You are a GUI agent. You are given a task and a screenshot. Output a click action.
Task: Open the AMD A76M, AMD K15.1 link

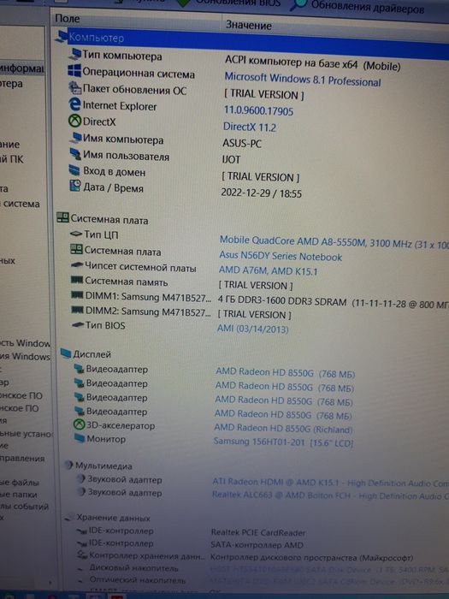268,270
